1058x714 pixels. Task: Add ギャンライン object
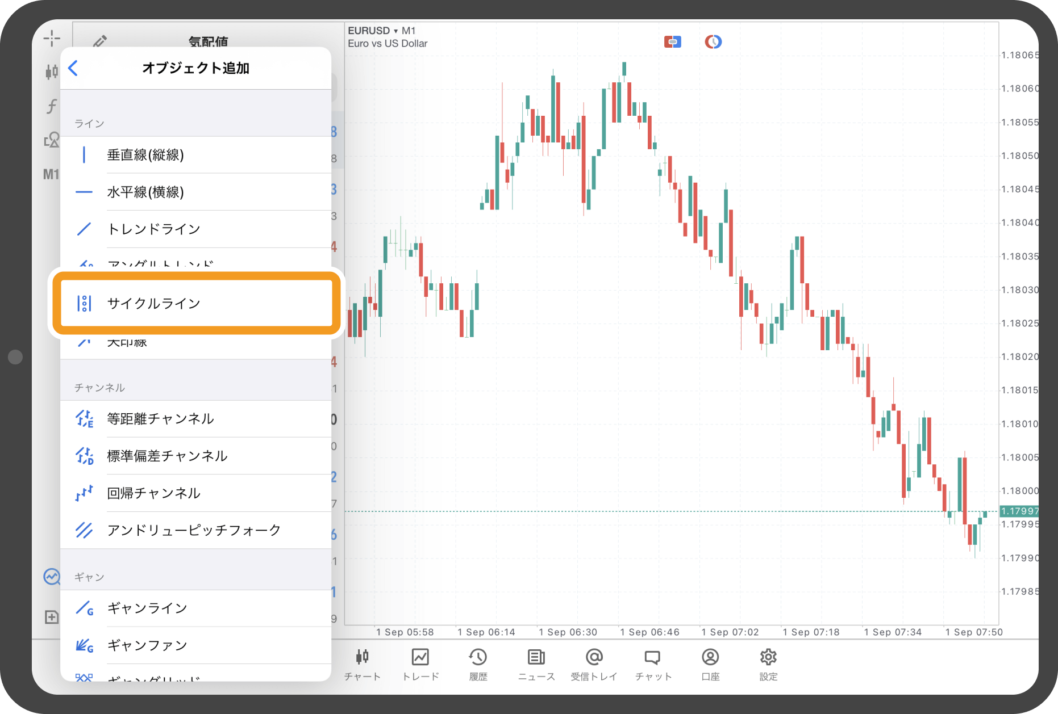point(195,608)
